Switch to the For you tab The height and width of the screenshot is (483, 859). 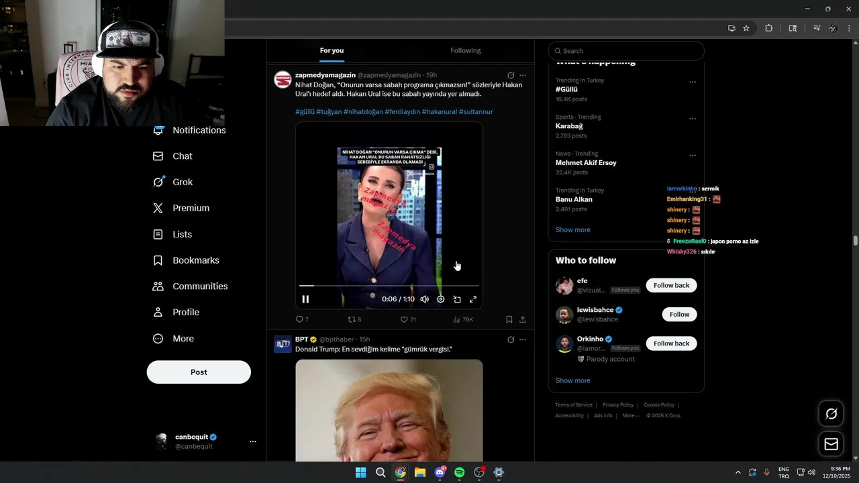pyautogui.click(x=332, y=50)
